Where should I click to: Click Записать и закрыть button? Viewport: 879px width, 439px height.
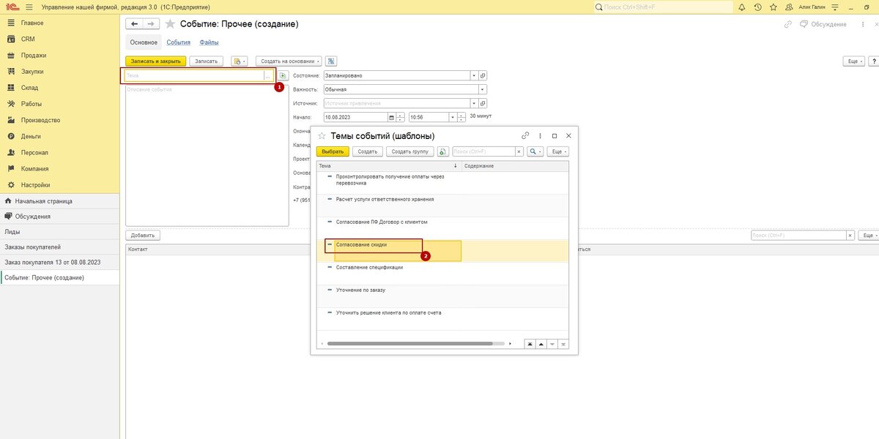pyautogui.click(x=155, y=61)
